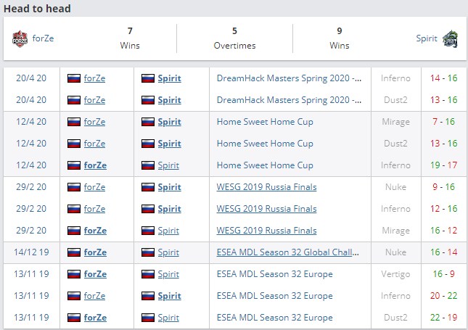Click forZe's flag in ESEA Vertigo row
Screen dimensions: 468x330
[74, 274]
